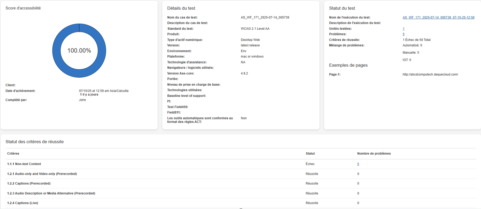Select the 1.1.1 Non-text Content criterion
Screen dimensions: 481x209
(24, 164)
